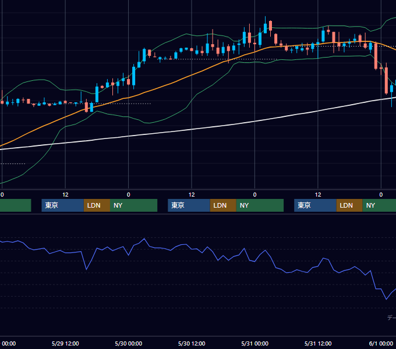Click the highest blue candle after 5/31 00:00
Screen dimensions: 396x349
[x=265, y=28]
